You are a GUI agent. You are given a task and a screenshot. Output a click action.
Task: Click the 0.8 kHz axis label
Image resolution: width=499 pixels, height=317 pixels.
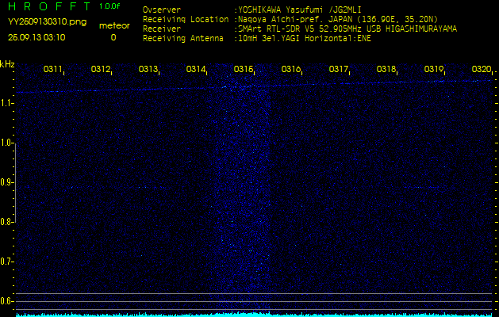(x=6, y=222)
